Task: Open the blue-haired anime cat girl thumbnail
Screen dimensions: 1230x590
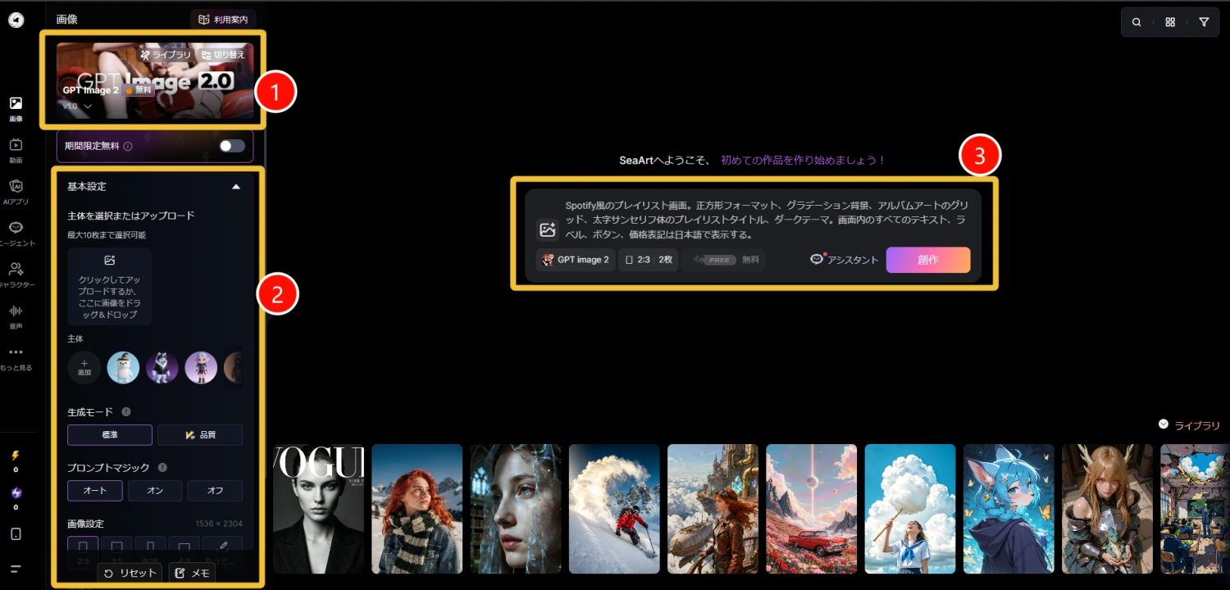Action: click(x=1009, y=509)
